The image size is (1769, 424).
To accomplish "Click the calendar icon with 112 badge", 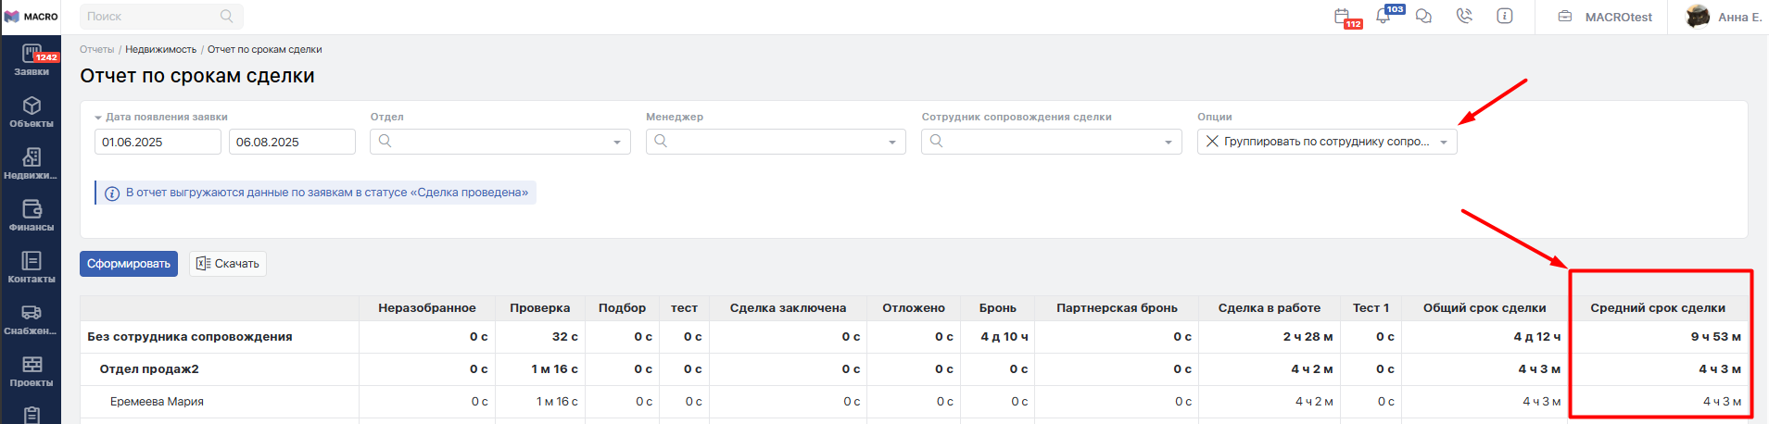I will pyautogui.click(x=1343, y=17).
